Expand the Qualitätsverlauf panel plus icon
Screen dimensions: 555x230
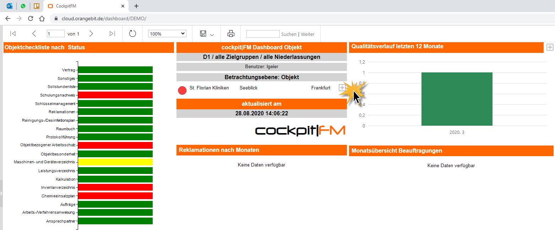pyautogui.click(x=550, y=47)
